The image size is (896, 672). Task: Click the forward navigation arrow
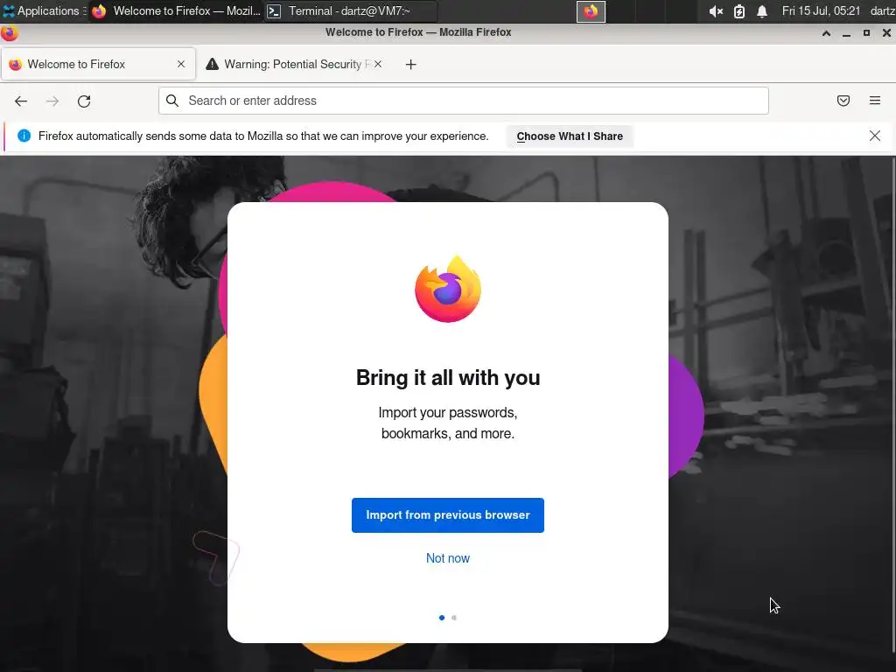click(52, 101)
